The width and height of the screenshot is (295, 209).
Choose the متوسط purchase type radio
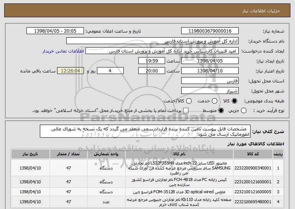pos(221,110)
